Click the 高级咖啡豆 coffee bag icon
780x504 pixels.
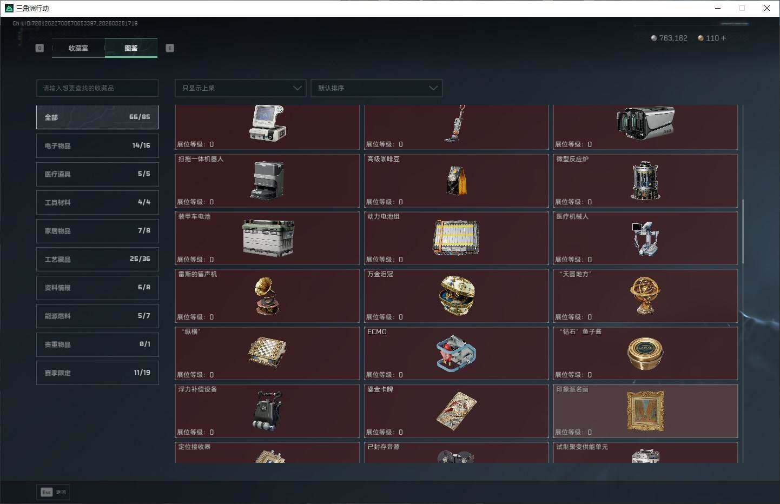pyautogui.click(x=457, y=180)
